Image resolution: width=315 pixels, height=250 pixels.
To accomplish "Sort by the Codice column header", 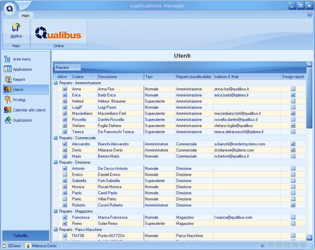I will [x=83, y=77].
